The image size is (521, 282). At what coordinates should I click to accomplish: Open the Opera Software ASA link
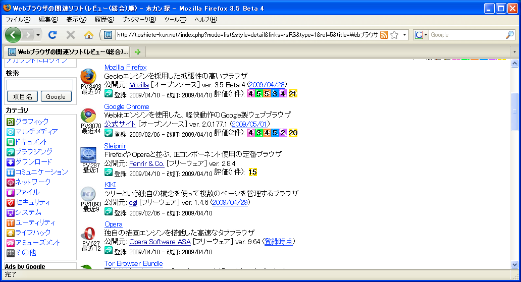(160, 242)
